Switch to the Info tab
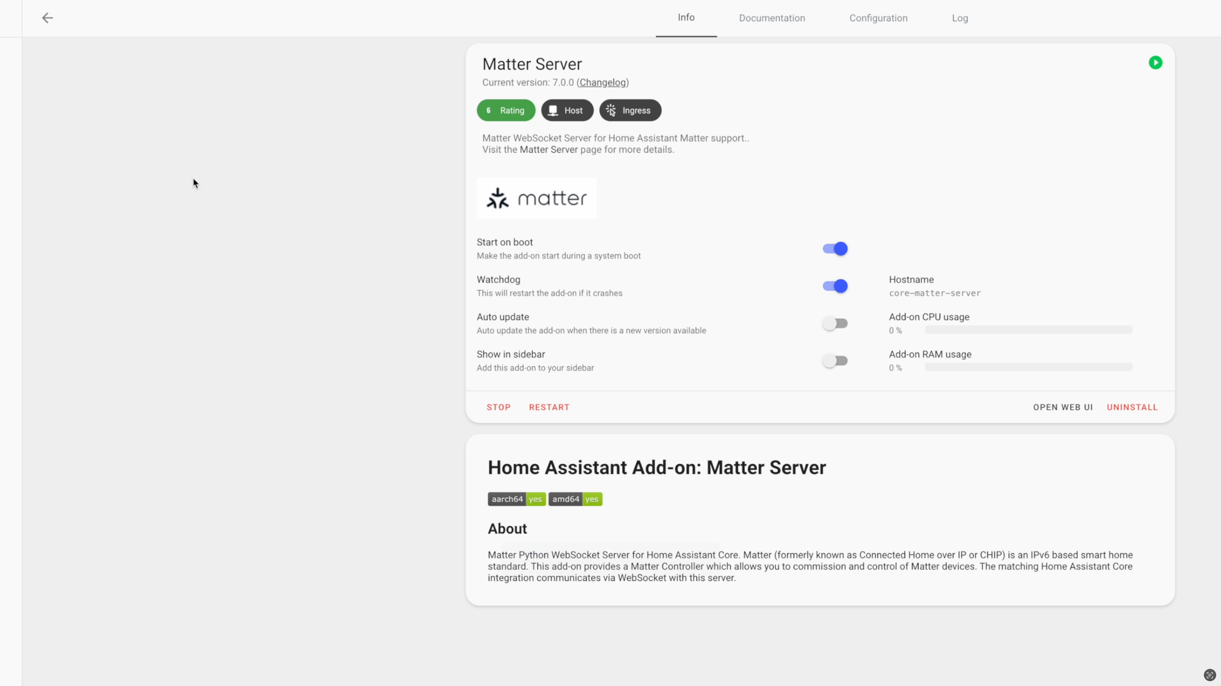 [686, 18]
